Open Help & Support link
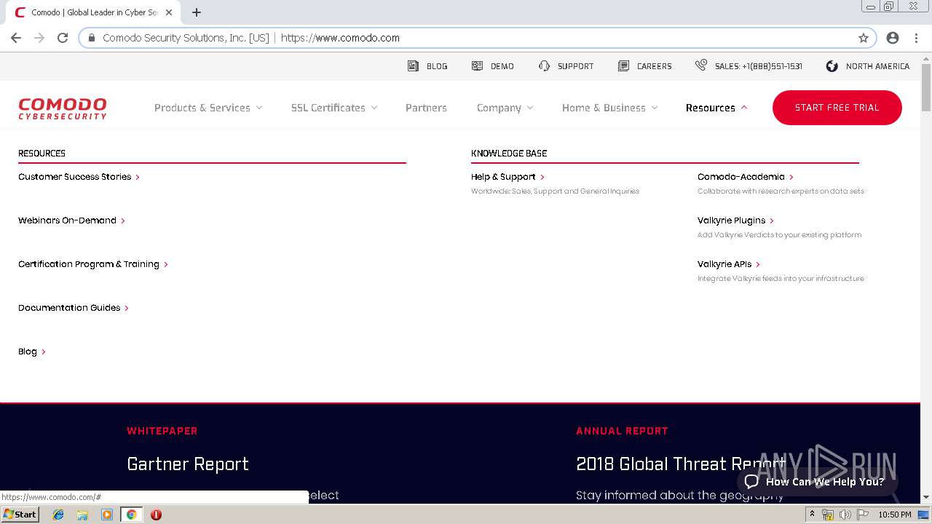Image resolution: width=932 pixels, height=524 pixels. click(508, 177)
